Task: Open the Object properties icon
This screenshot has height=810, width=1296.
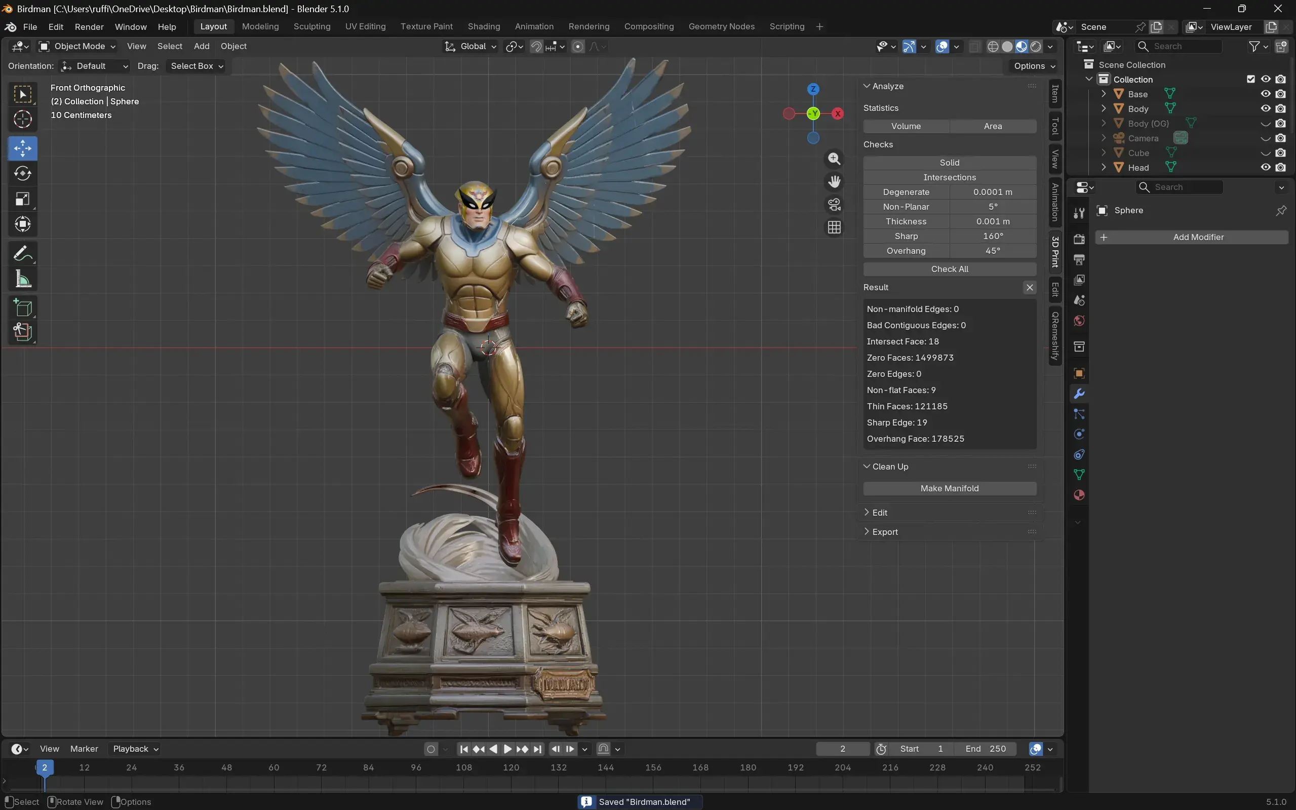Action: [1079, 373]
